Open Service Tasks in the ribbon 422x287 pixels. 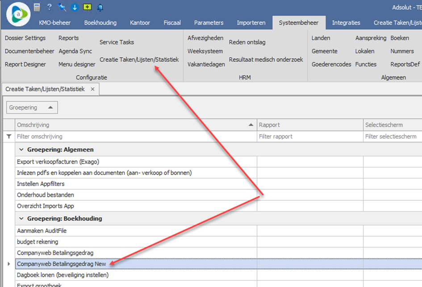(117, 42)
